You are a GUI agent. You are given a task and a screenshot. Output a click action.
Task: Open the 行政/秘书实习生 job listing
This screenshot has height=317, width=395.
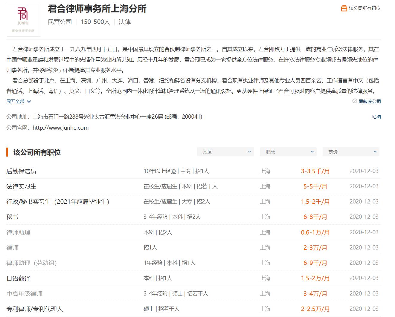point(58,202)
